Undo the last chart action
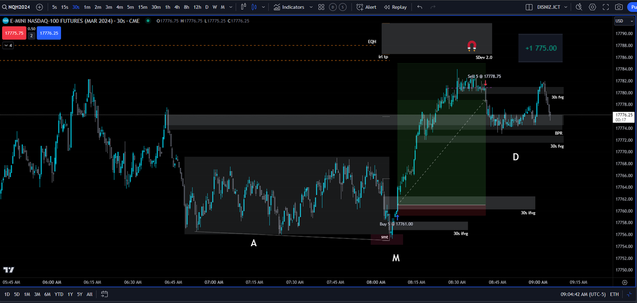 tap(420, 7)
